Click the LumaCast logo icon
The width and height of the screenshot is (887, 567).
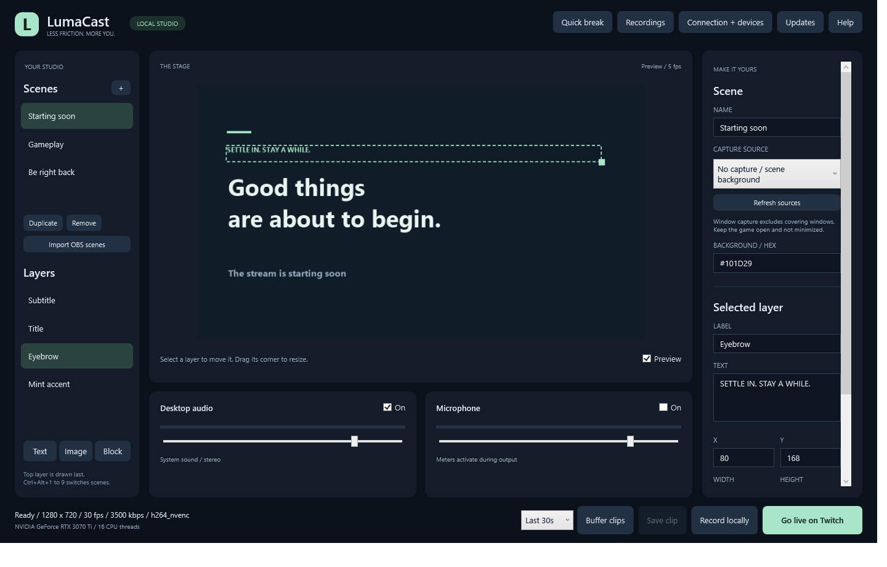click(x=26, y=24)
